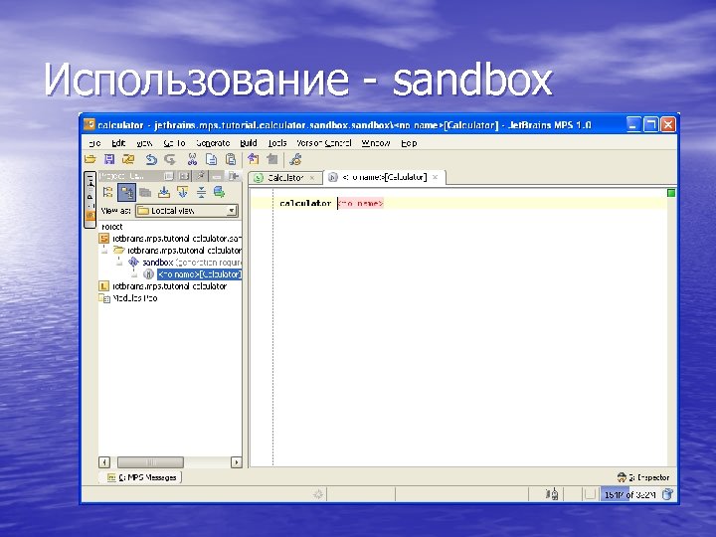
Task: Click the Synchronize/reload icon in toolbar
Action: click(x=128, y=159)
